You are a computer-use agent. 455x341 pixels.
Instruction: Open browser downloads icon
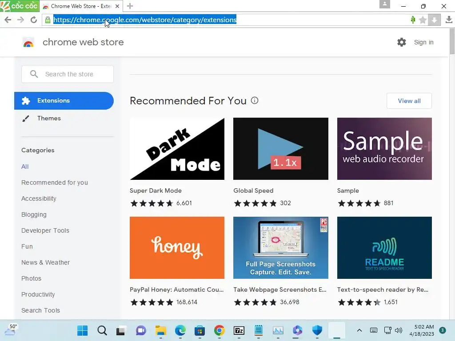pos(449,20)
